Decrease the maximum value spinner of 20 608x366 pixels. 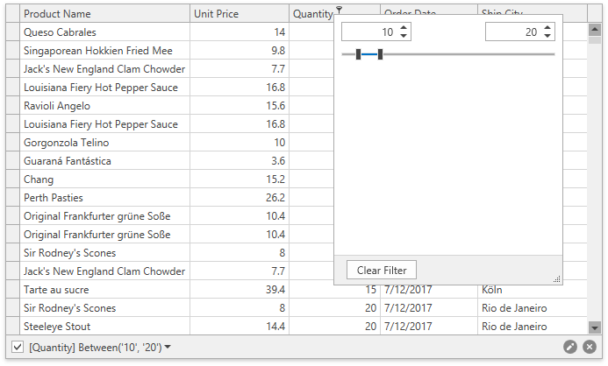tap(547, 36)
